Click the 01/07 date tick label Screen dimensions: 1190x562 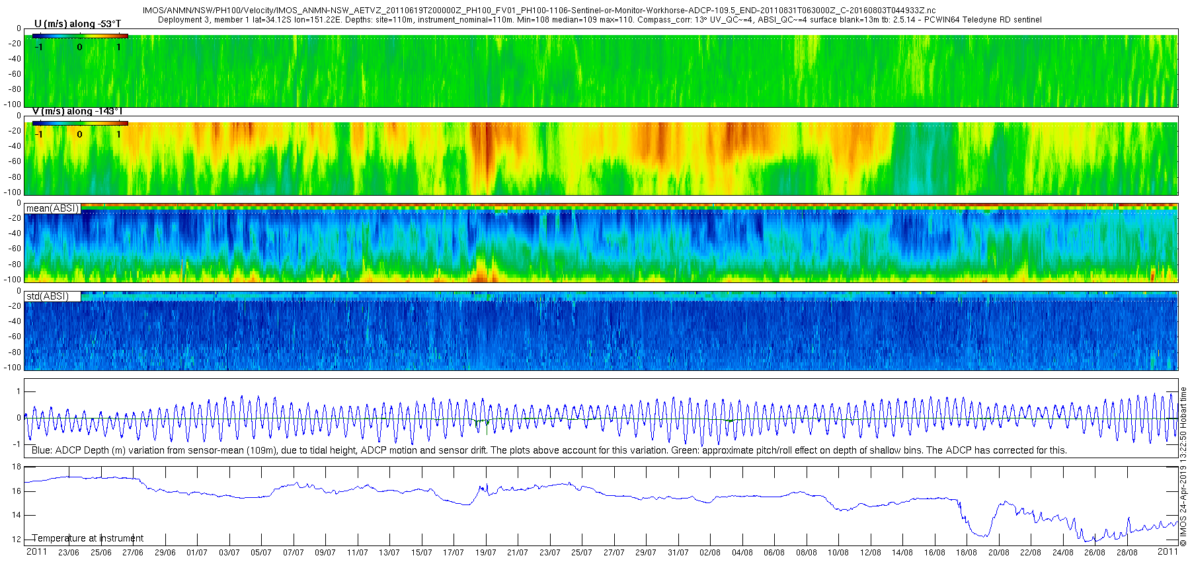pyautogui.click(x=197, y=552)
